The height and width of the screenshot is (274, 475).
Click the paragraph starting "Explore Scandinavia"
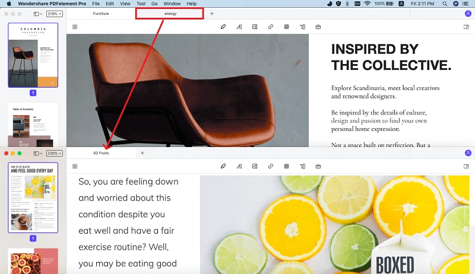pos(385,92)
